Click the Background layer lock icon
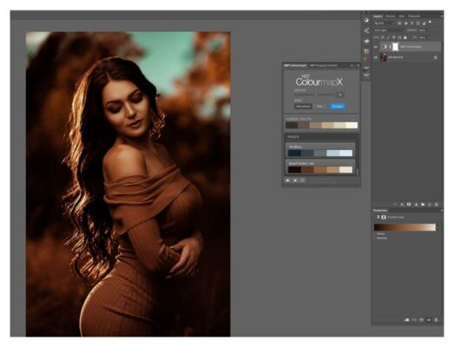 click(x=436, y=57)
